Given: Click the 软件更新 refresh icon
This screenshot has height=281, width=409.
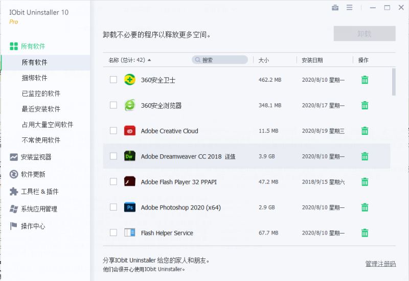Looking at the screenshot, I should coord(14,174).
